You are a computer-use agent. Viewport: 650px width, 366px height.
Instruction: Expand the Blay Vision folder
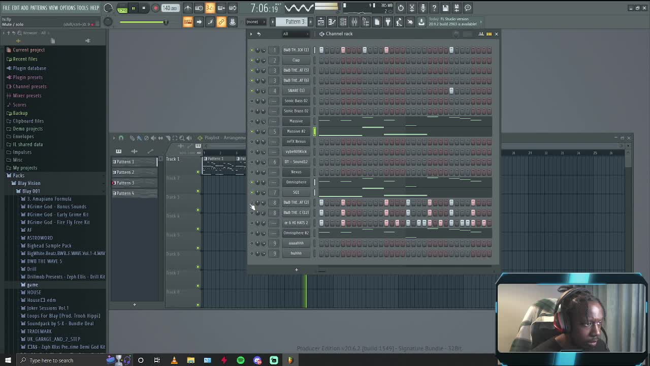(29, 183)
